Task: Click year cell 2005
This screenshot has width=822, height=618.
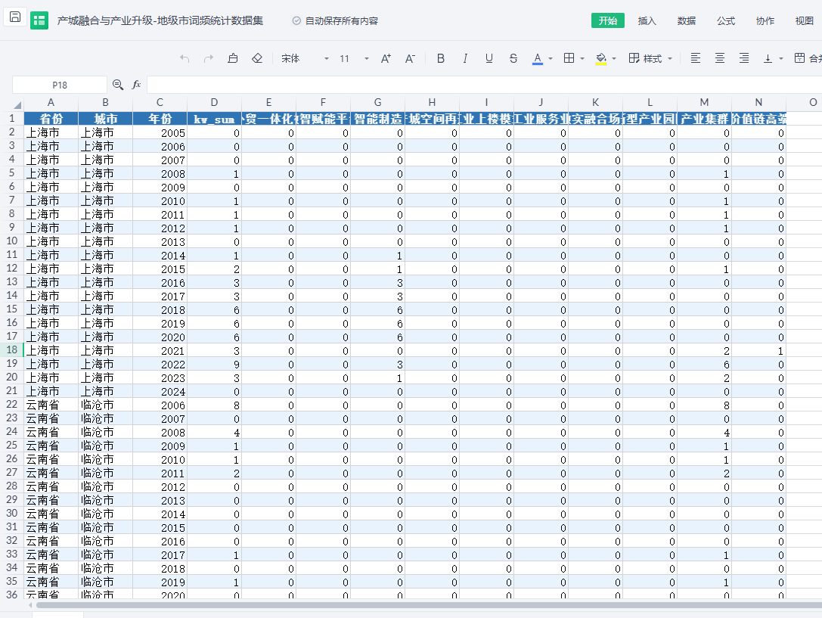Action: 160,132
